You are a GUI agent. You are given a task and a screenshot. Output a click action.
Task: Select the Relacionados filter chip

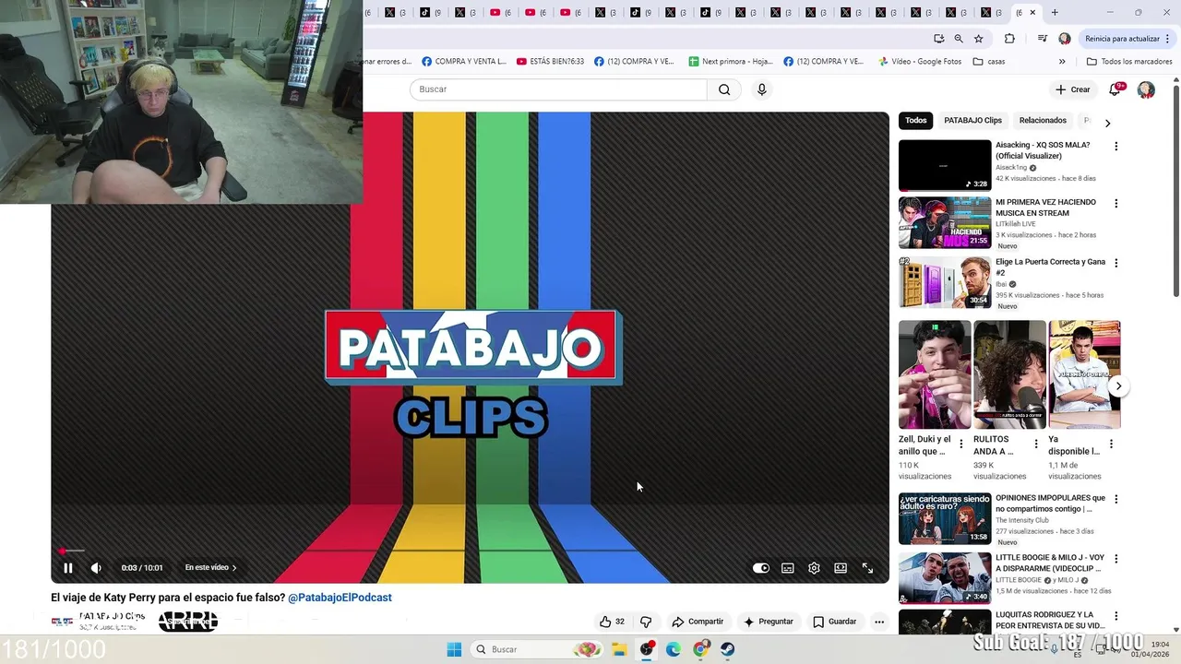1043,121
